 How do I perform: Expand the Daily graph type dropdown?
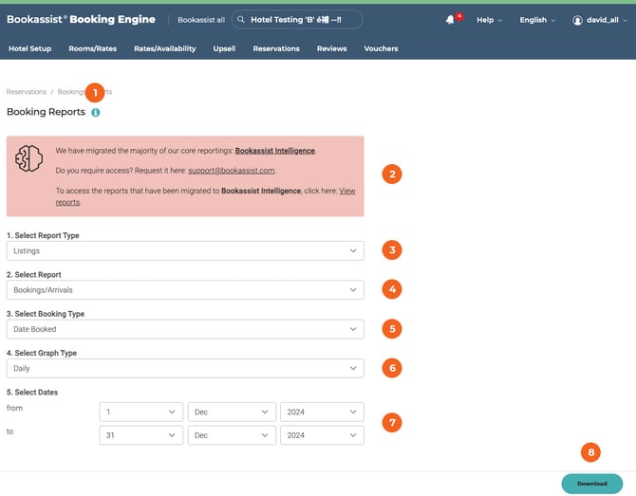(184, 368)
